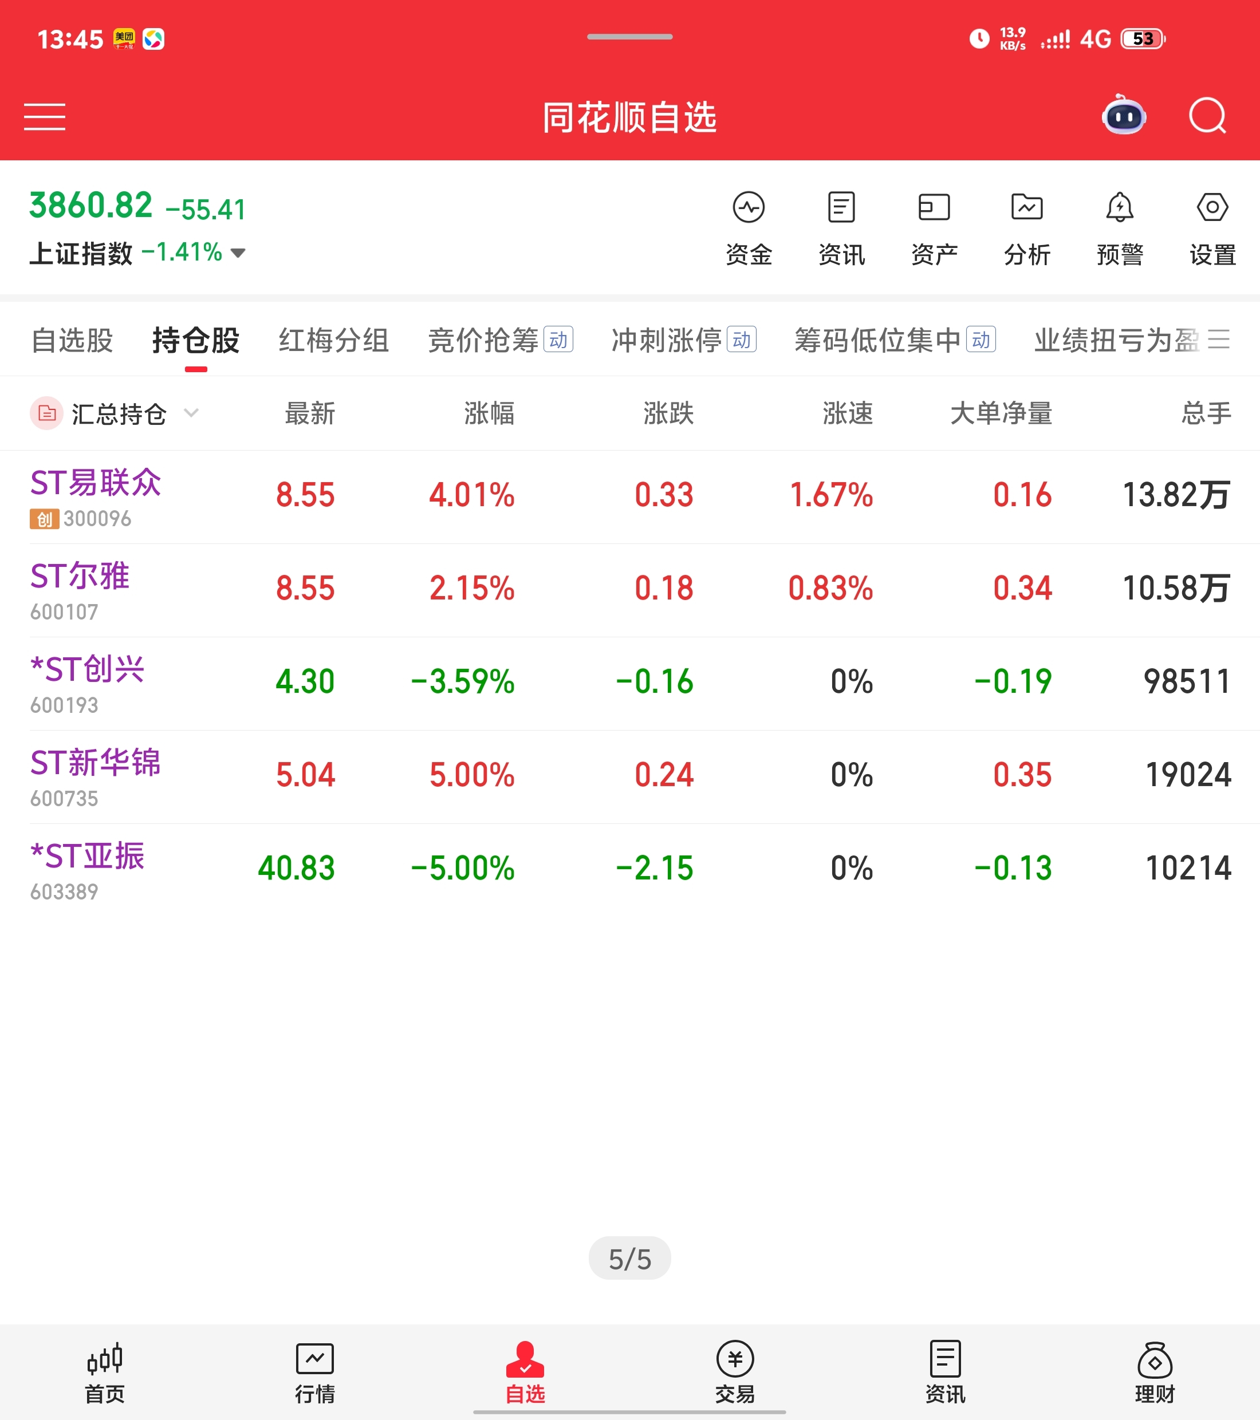Image resolution: width=1260 pixels, height=1420 pixels.
Task: Tap the AI robot assistant icon
Action: (x=1123, y=115)
